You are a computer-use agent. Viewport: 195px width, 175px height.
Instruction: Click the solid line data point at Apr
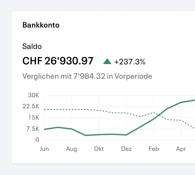click(x=181, y=102)
